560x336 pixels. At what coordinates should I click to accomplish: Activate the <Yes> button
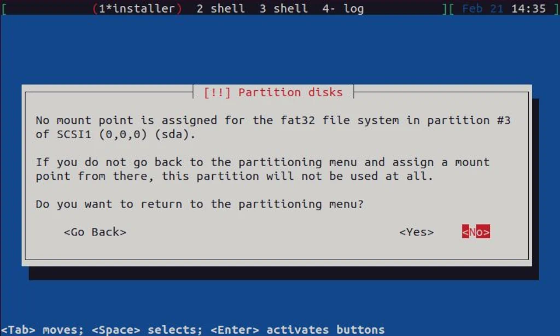pyautogui.click(x=417, y=232)
